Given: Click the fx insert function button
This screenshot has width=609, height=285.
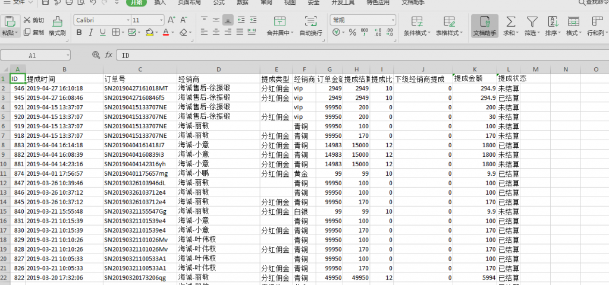Looking at the screenshot, I should point(109,55).
